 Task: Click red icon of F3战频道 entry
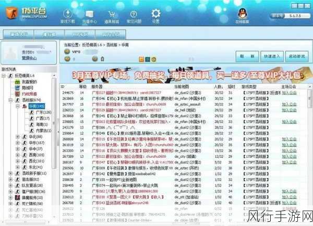click(18, 94)
